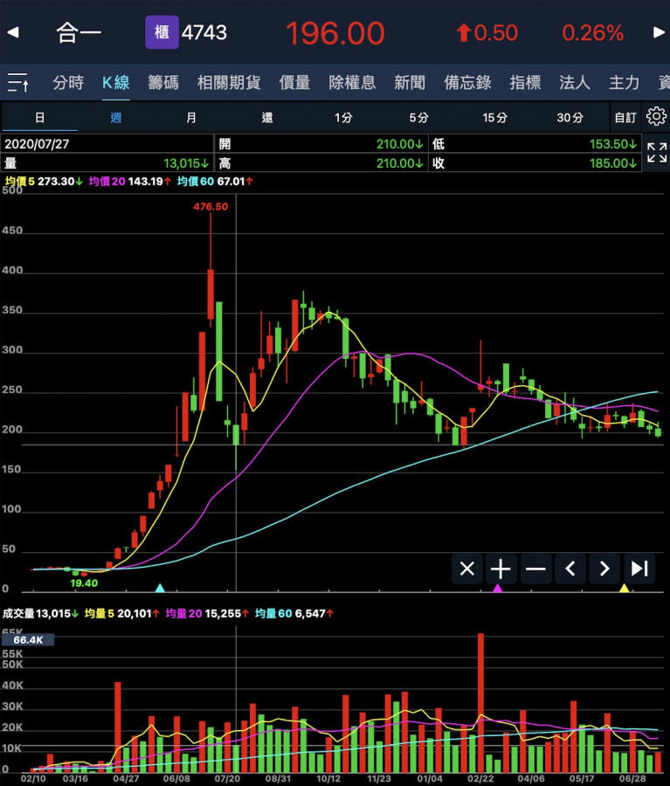Open the 自訂 custom period option
670x786 pixels.
pos(625,117)
